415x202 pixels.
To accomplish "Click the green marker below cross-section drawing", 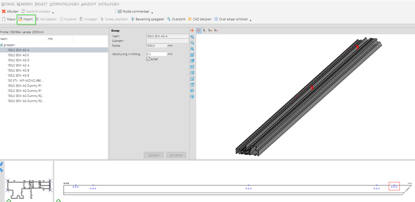I will click(x=9, y=200).
